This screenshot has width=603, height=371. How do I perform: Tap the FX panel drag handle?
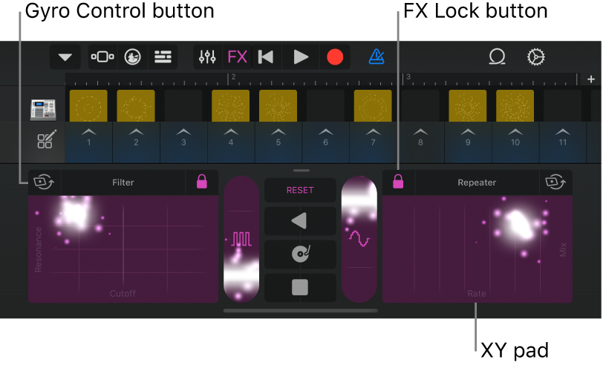click(301, 170)
